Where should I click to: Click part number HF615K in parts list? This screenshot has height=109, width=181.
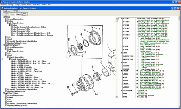click(125, 38)
